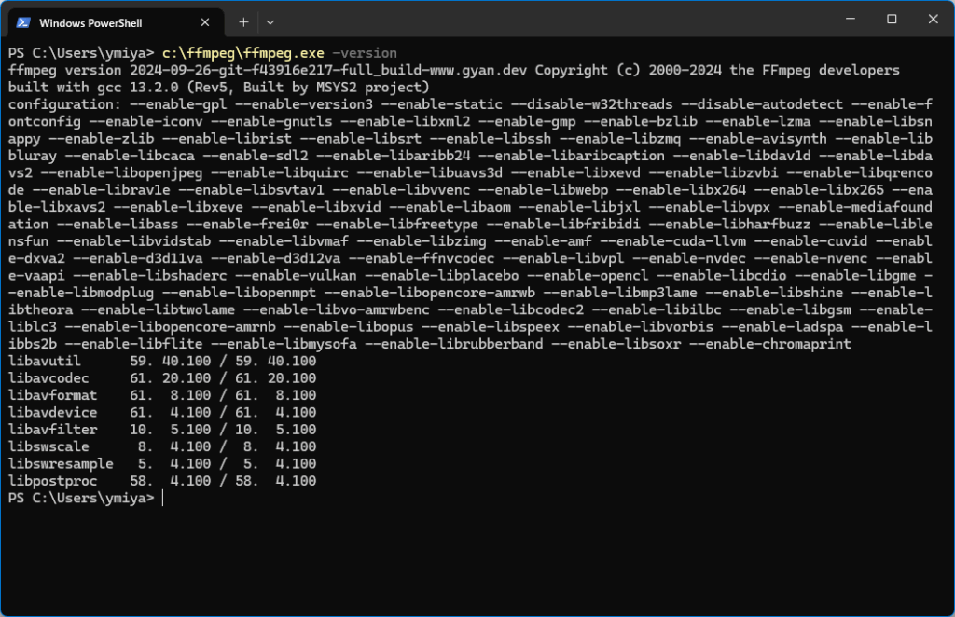This screenshot has height=617, width=955.
Task: Click the blinking cursor at the prompt
Action: (x=162, y=498)
